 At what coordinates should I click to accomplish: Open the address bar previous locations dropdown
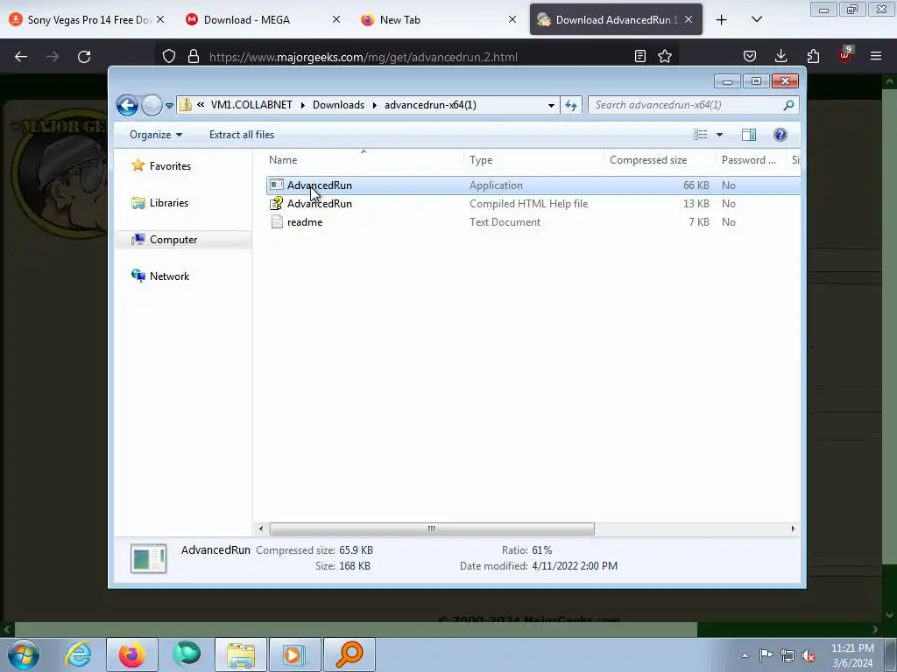pyautogui.click(x=551, y=105)
